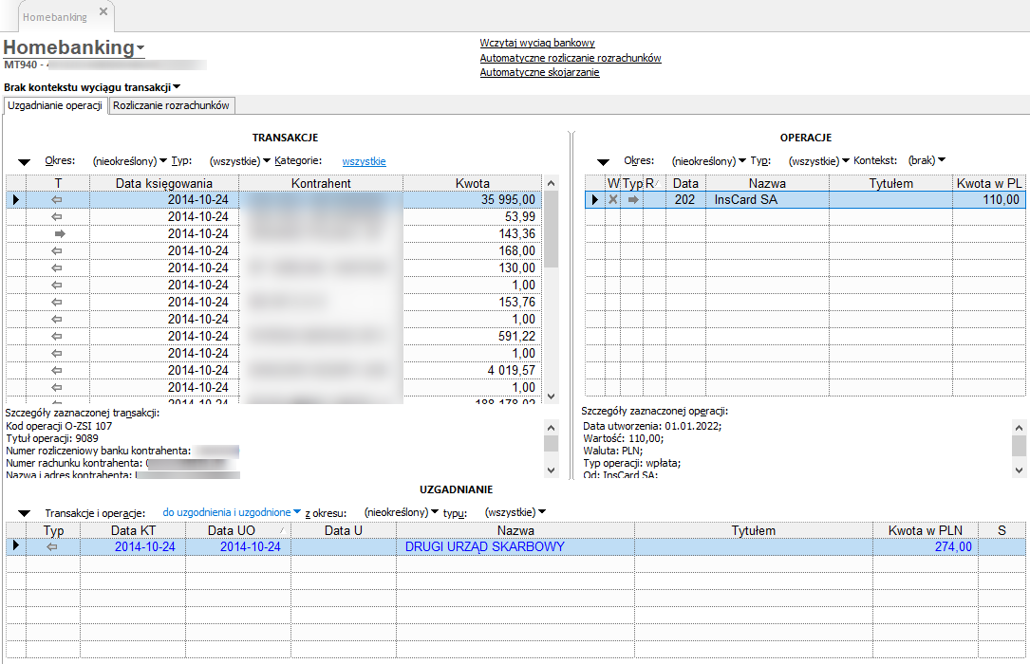The image size is (1030, 664).
Task: Open the filter menu triangle in the Uzgadnianie panel
Action: (x=25, y=513)
